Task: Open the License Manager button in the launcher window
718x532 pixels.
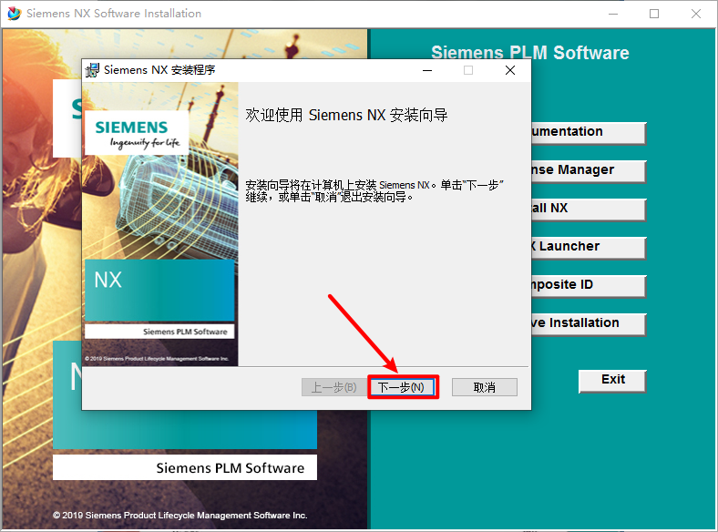Action: click(589, 171)
